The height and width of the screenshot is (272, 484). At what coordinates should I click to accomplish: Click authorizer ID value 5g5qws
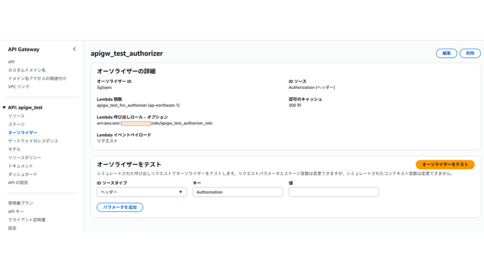[x=104, y=87]
